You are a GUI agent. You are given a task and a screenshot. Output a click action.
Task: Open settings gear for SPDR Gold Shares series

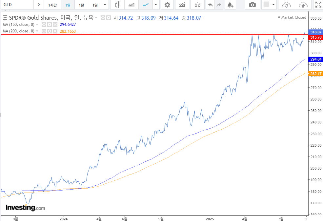(x=108, y=18)
